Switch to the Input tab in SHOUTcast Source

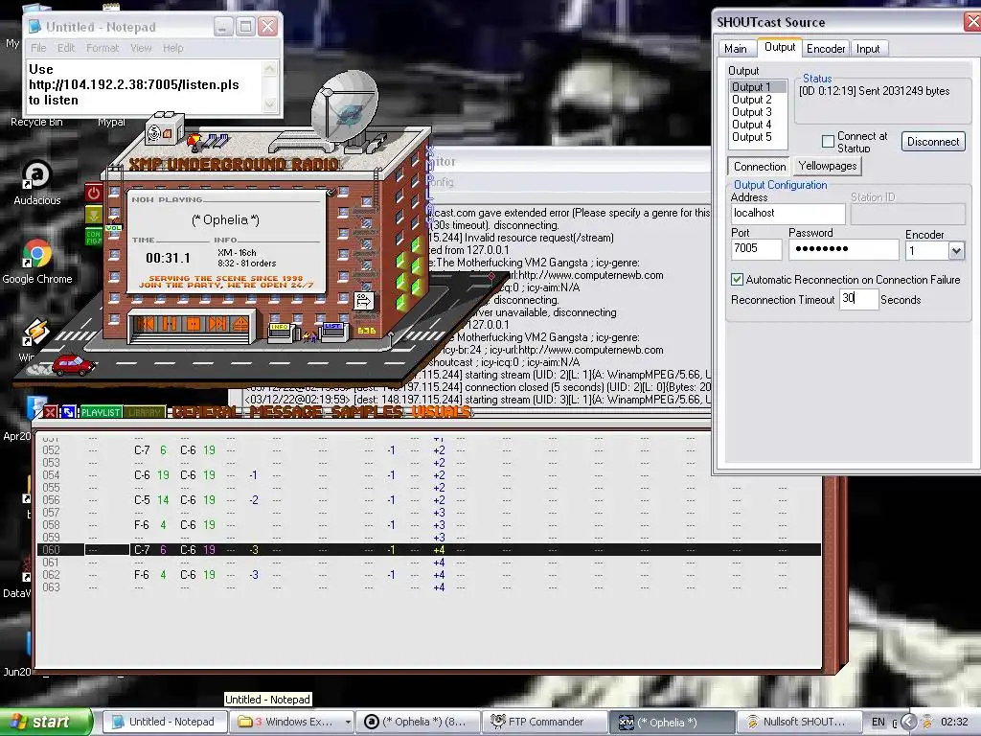[868, 48]
